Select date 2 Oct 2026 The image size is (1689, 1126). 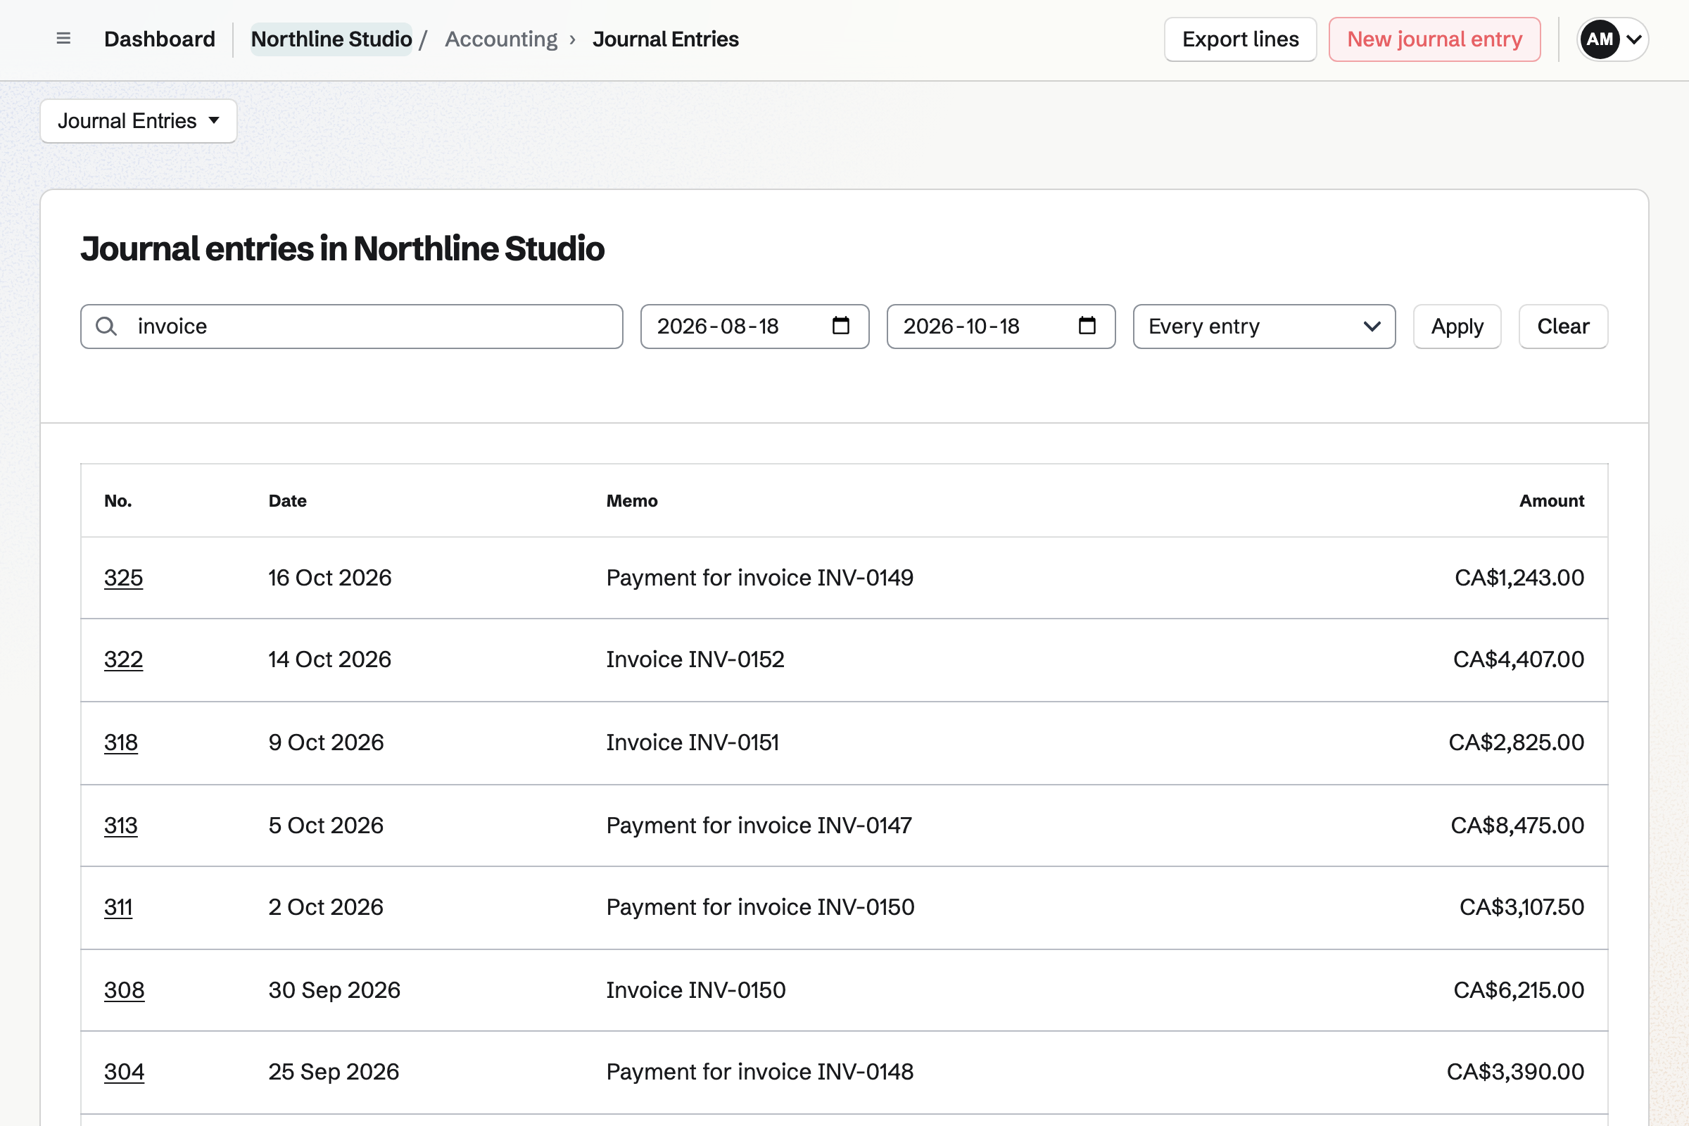(x=326, y=908)
